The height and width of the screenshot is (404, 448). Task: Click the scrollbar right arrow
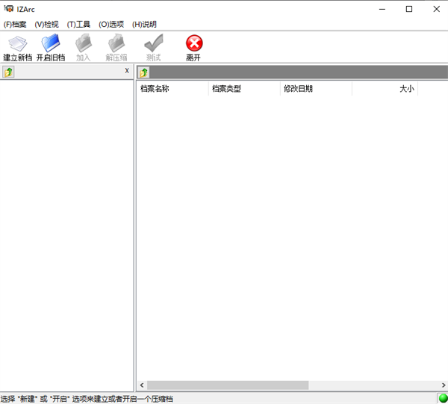click(x=442, y=385)
